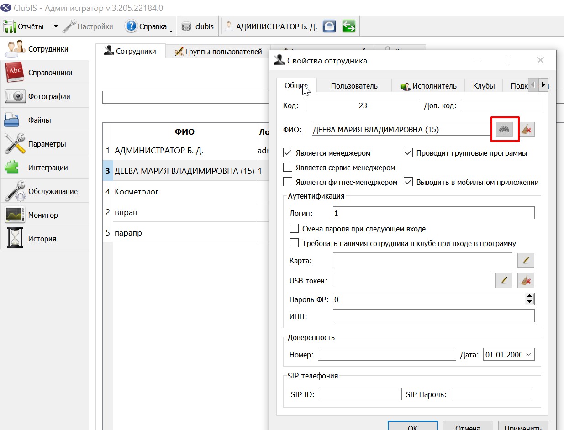Open Монитор section in sidebar
Image resolution: width=564 pixels, height=430 pixels.
(x=45, y=215)
